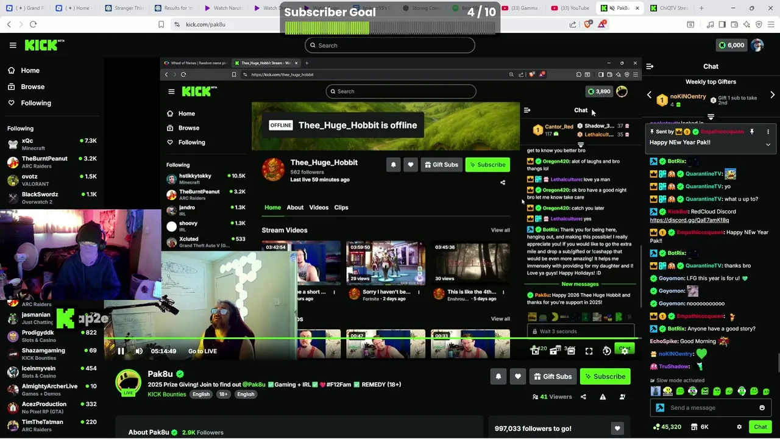Click the 18+ tag under stream title

[223, 394]
